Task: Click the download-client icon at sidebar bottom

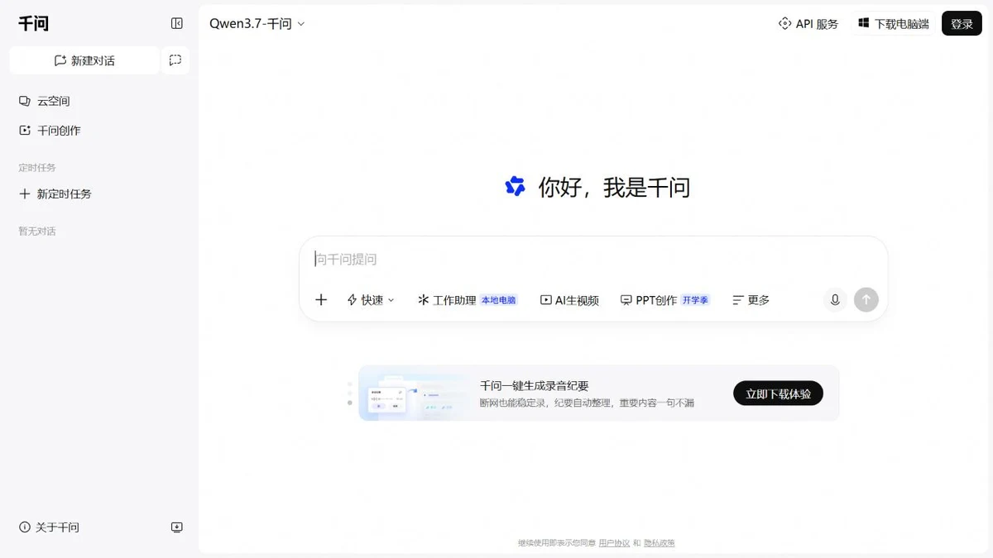Action: click(176, 527)
